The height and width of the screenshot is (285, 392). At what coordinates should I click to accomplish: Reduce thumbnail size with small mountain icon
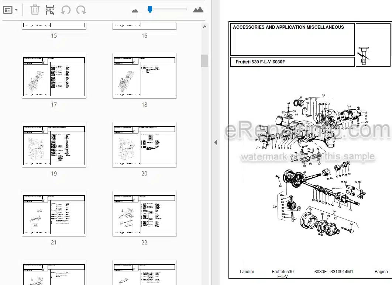pyautogui.click(x=135, y=11)
